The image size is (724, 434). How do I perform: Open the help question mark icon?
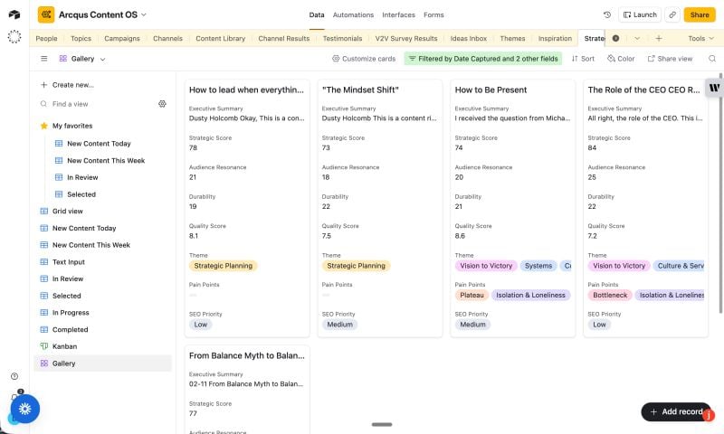(x=14, y=376)
